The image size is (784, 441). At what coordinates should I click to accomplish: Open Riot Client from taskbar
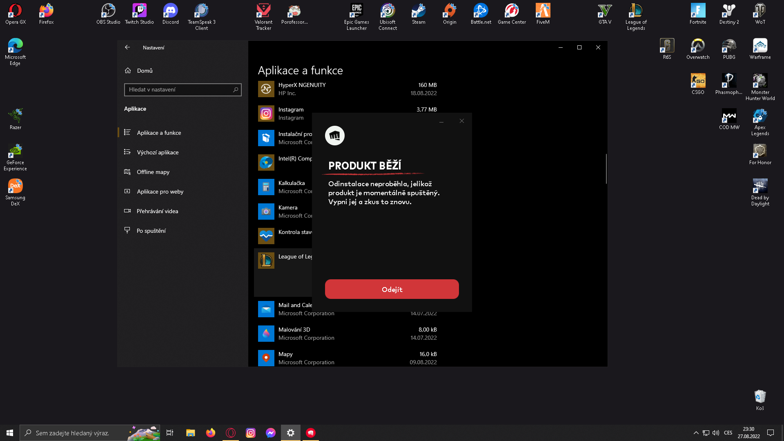coord(311,433)
